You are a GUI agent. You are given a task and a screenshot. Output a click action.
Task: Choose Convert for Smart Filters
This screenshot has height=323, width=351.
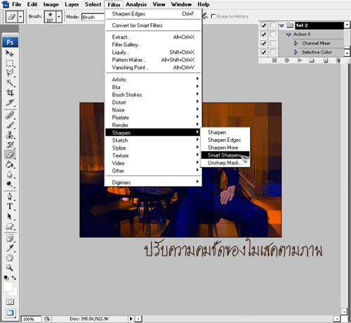click(154, 25)
